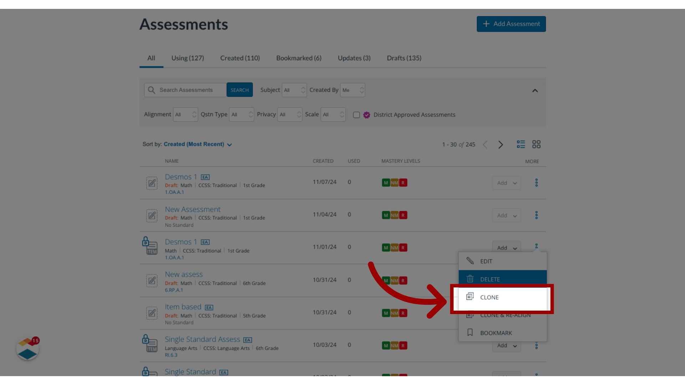Open the Sort by Created (Most Recent) dropdown
Image resolution: width=685 pixels, height=385 pixels.
coord(198,144)
